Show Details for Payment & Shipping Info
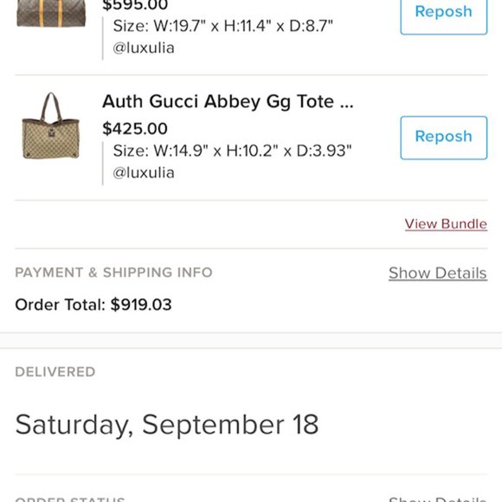Image resolution: width=502 pixels, height=502 pixels. 438,274
